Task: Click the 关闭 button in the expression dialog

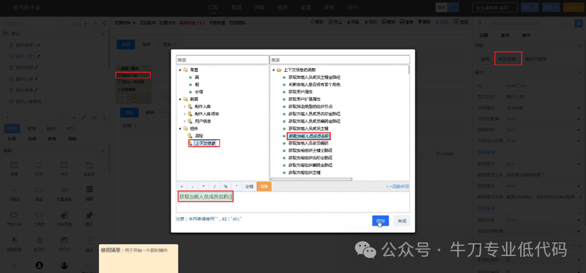Action: click(x=402, y=221)
